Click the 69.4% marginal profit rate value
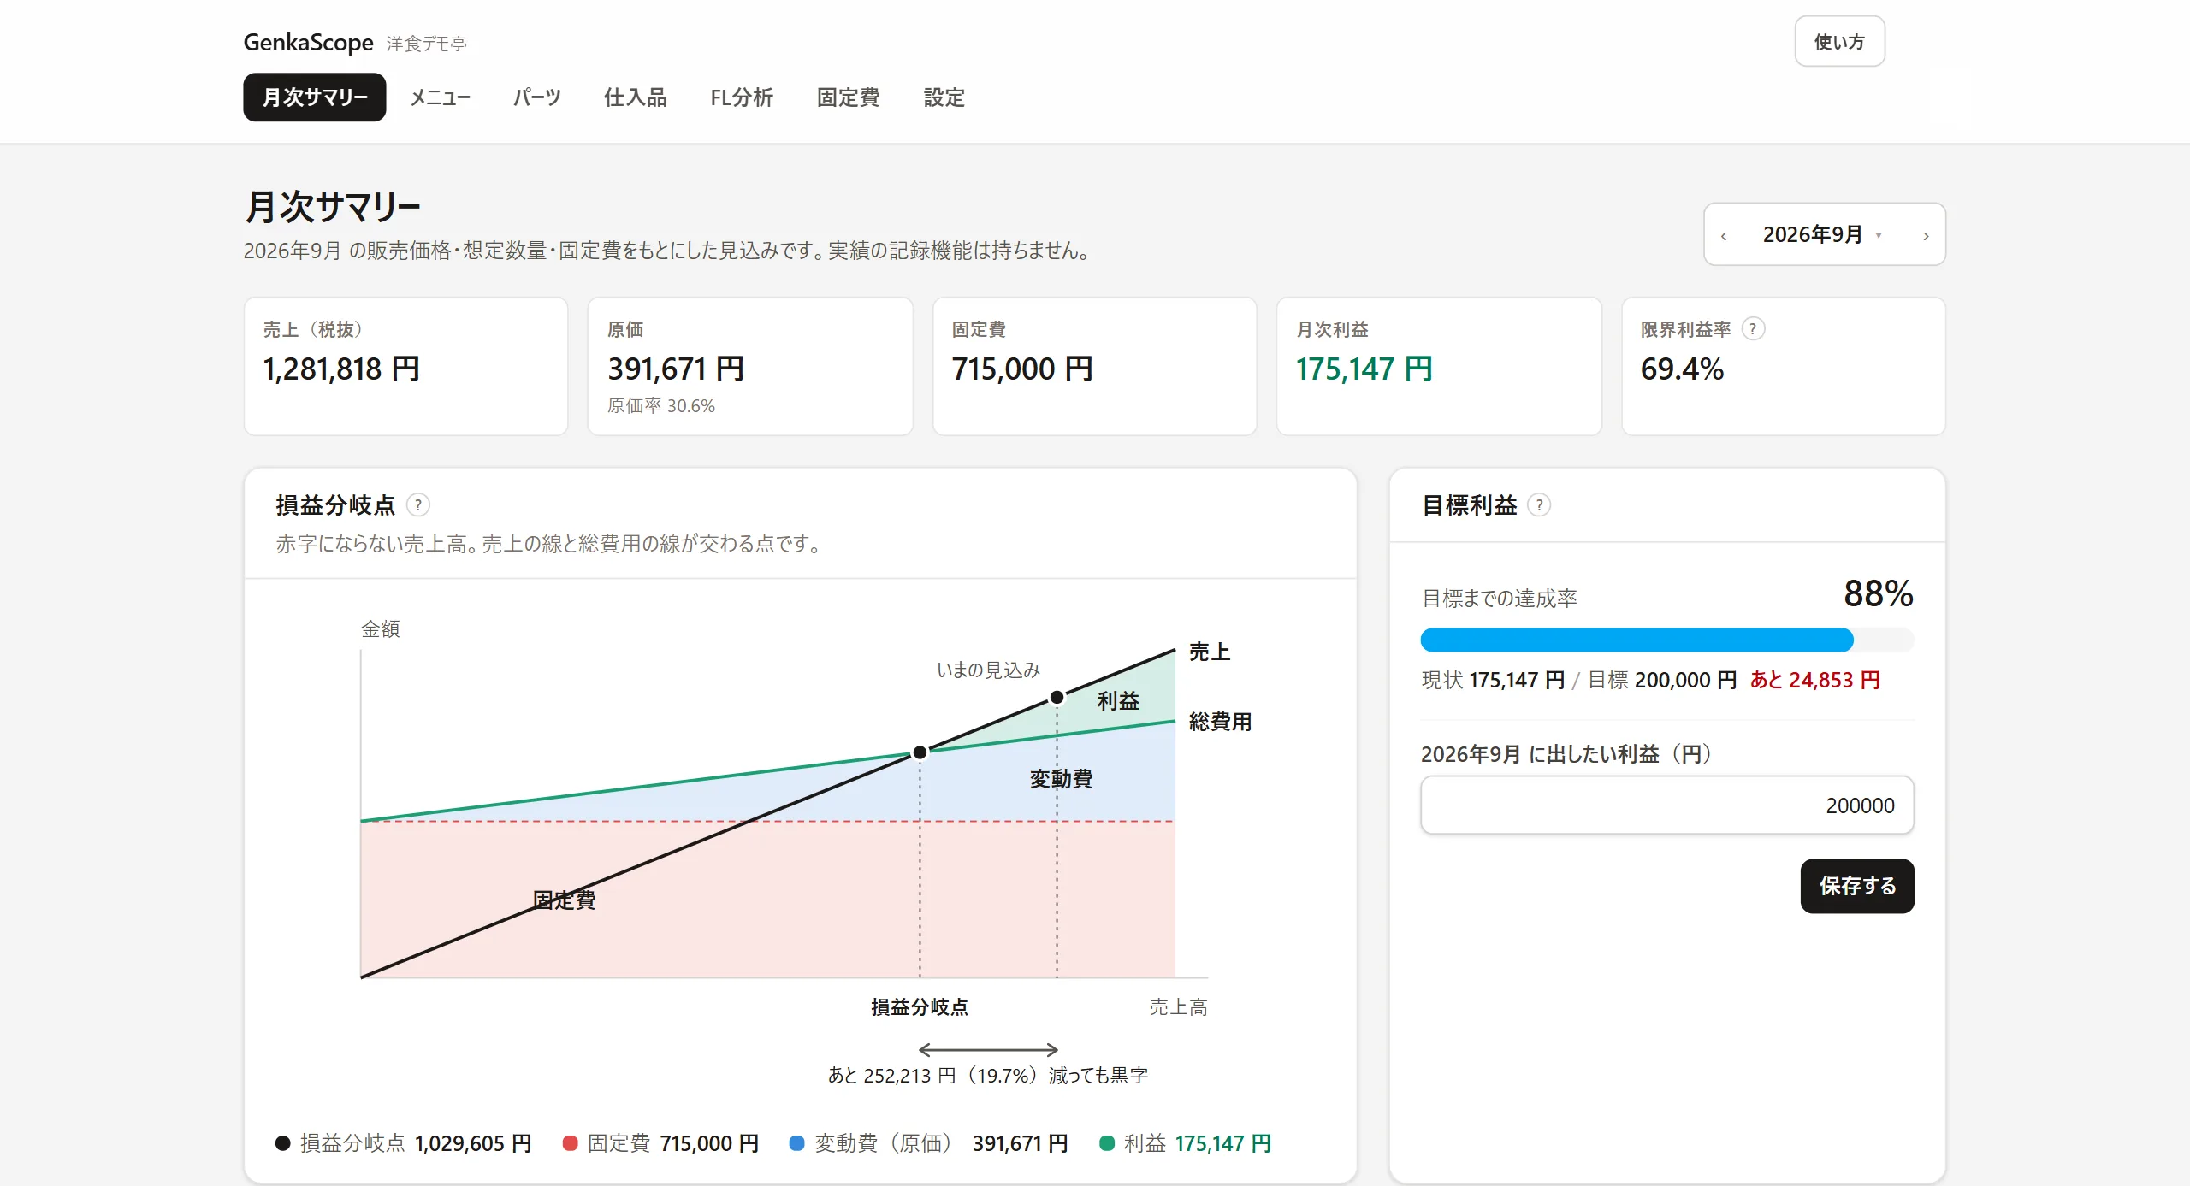 1682,369
